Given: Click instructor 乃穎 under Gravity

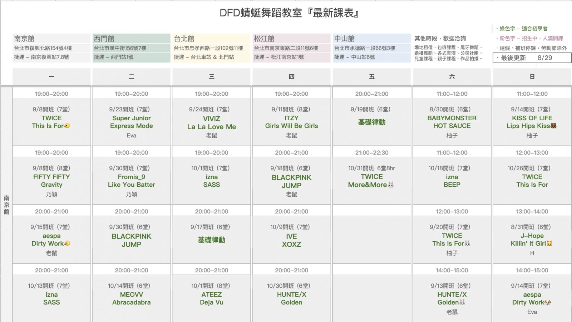Looking at the screenshot, I should click(51, 195).
